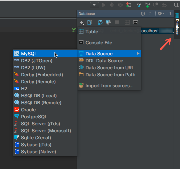The image size is (180, 169).
Task: Click the Revert undo arrow icon
Action: pyautogui.click(x=164, y=5)
